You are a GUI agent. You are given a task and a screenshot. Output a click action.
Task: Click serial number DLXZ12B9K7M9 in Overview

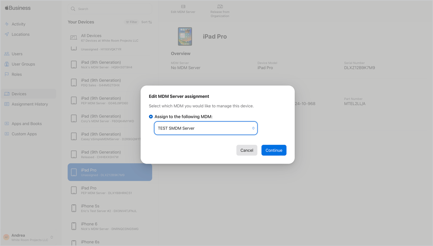coord(359,68)
